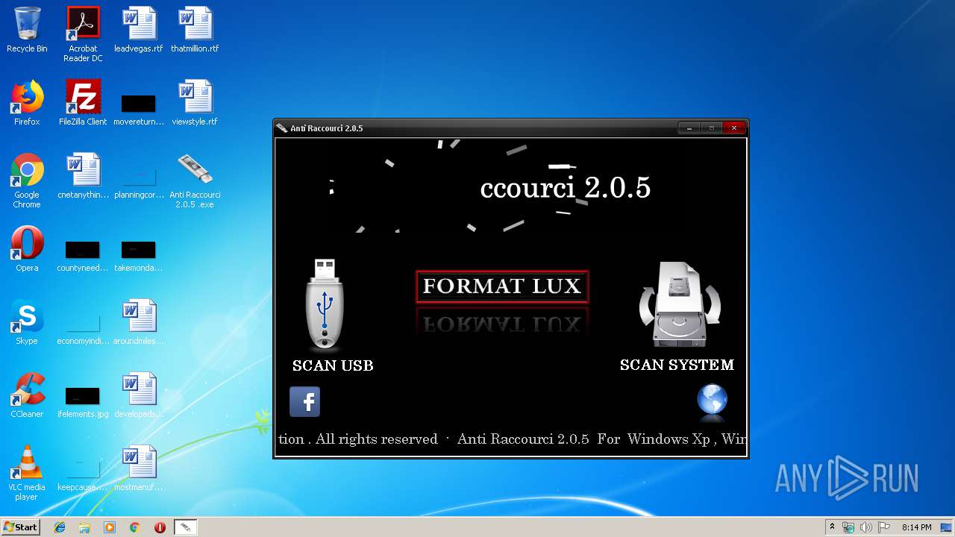This screenshot has width=955, height=537.
Task: Close the Anti Raccourci window
Action: point(734,128)
